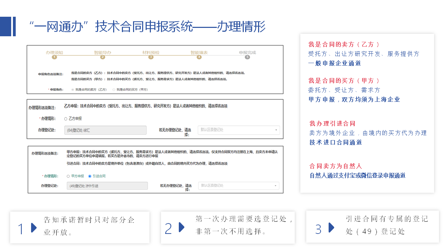Choose radio 我是合同的买方(甲方) for 申报角色

coord(114,90)
